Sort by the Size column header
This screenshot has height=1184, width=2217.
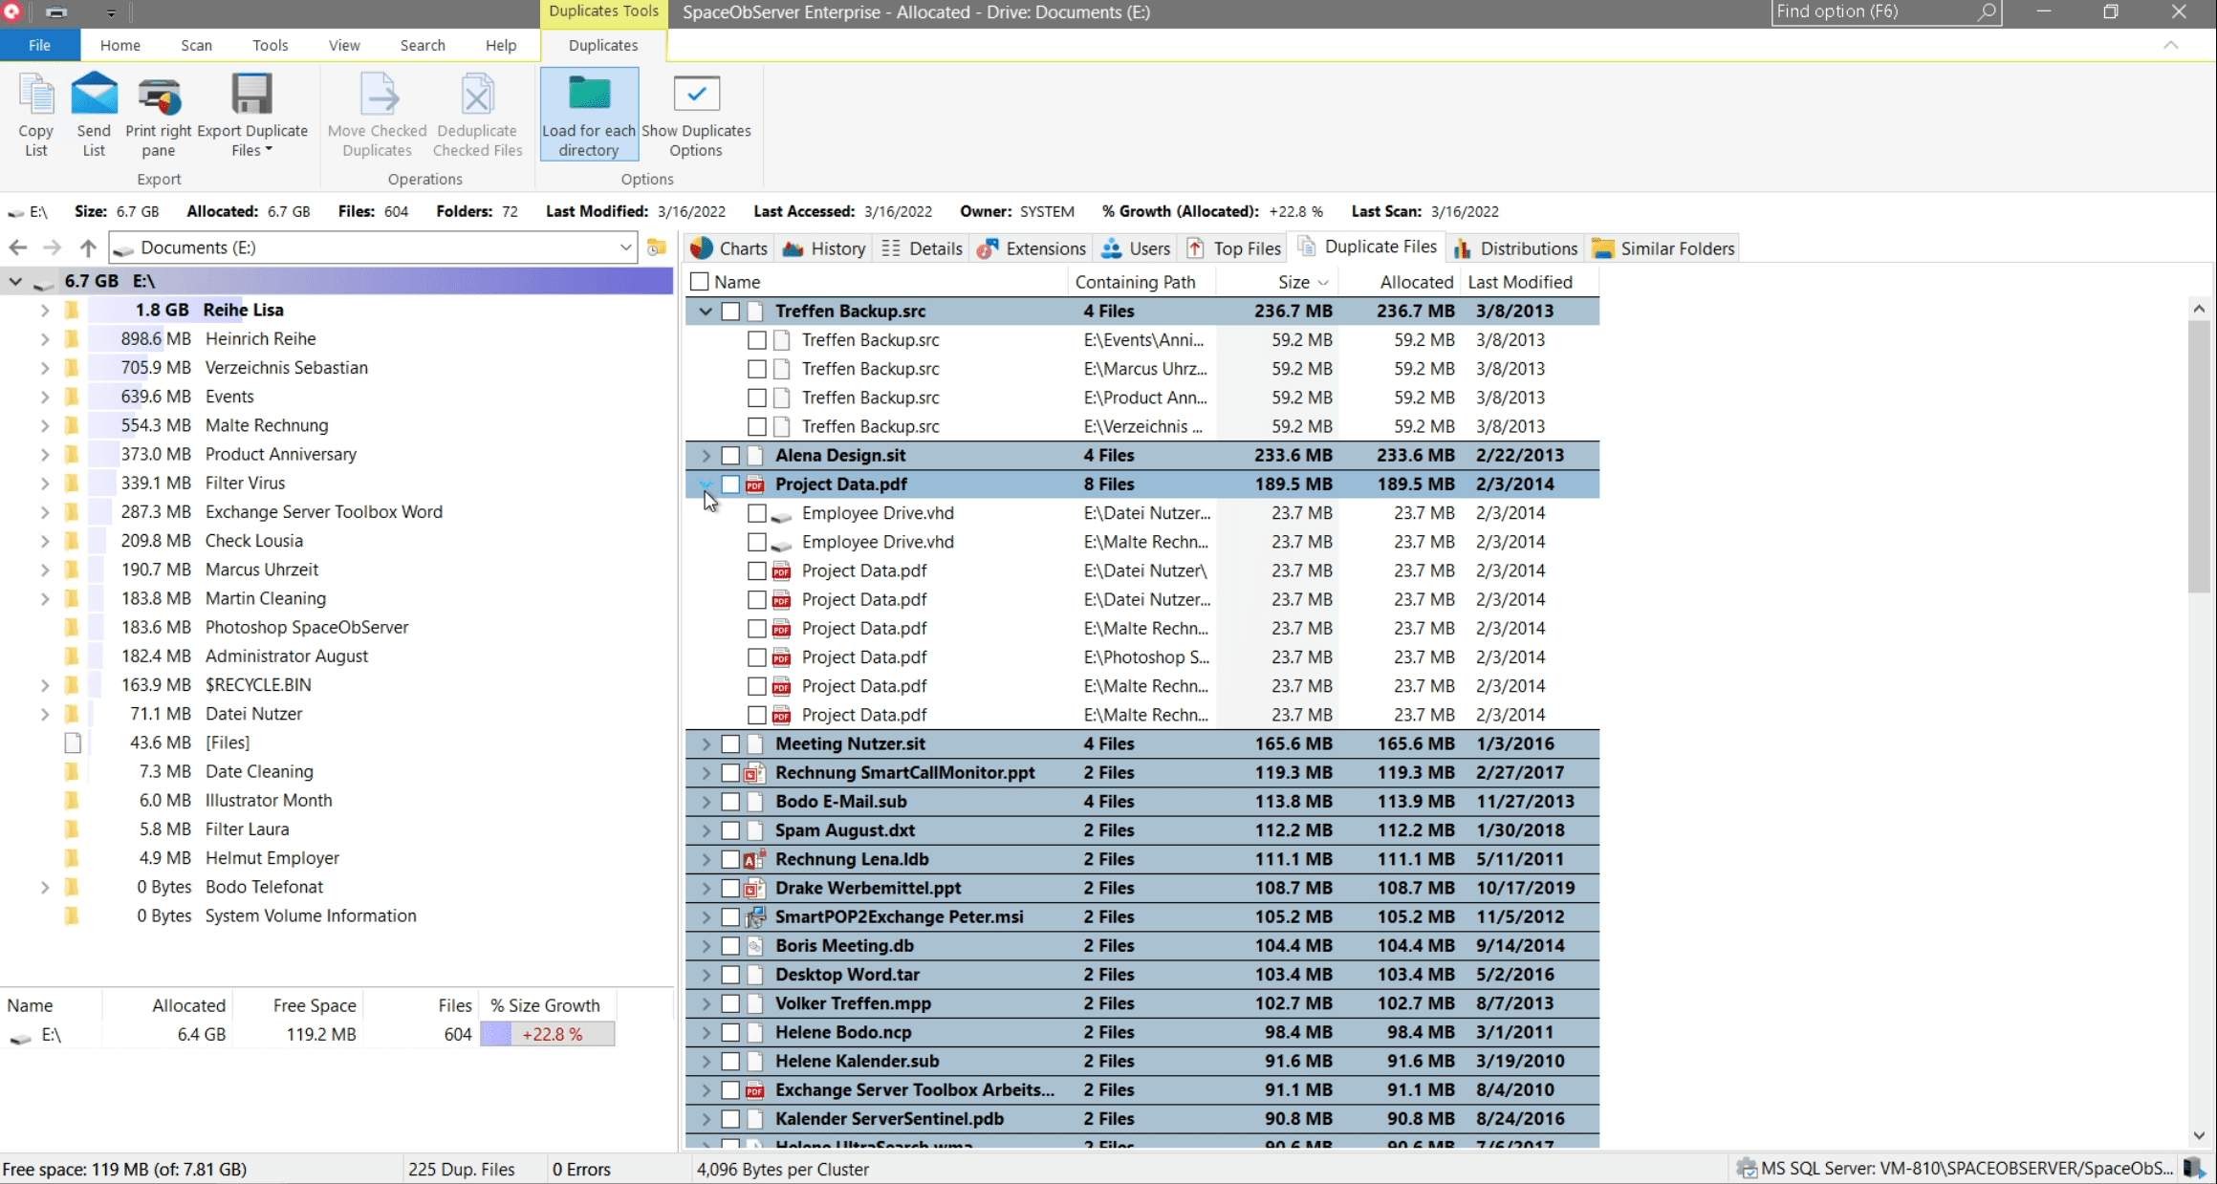point(1293,282)
